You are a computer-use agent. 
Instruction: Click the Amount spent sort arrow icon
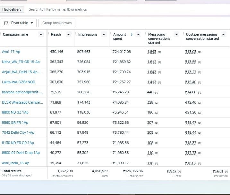click(132, 34)
